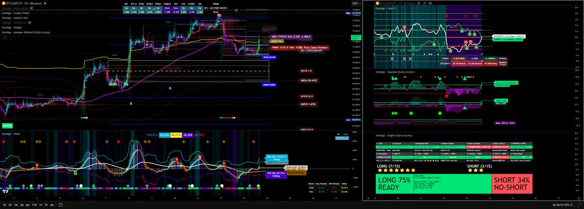The width and height of the screenshot is (584, 209).
Task: Click the Buy Vol Rising label in Delta pane
Action: (277, 159)
